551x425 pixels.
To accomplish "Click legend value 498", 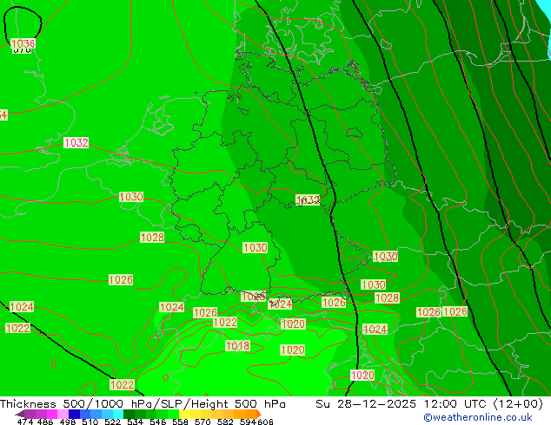I will [x=68, y=422].
